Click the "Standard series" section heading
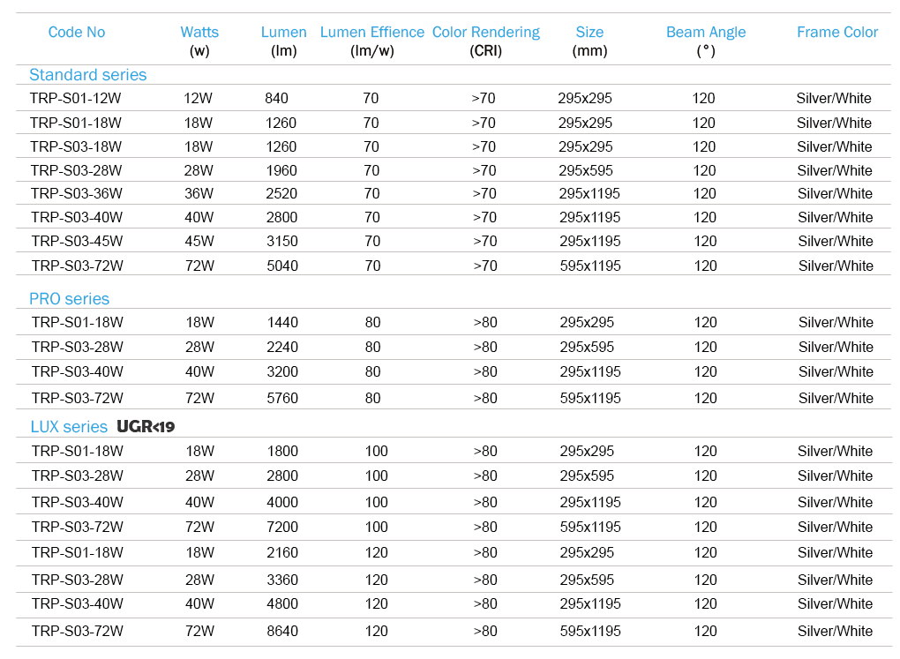 coord(88,75)
